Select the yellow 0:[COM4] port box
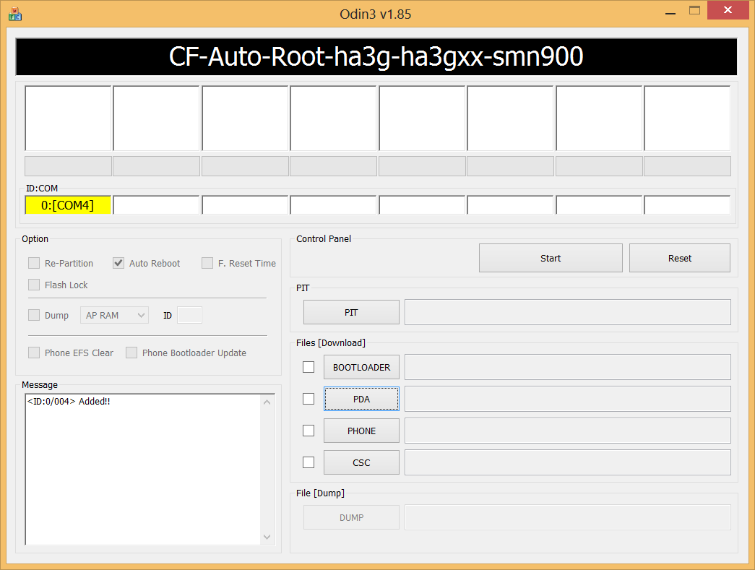 pyautogui.click(x=68, y=204)
